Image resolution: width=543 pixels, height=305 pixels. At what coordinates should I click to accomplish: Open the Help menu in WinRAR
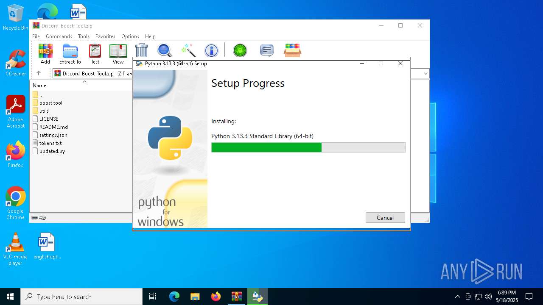[150, 36]
